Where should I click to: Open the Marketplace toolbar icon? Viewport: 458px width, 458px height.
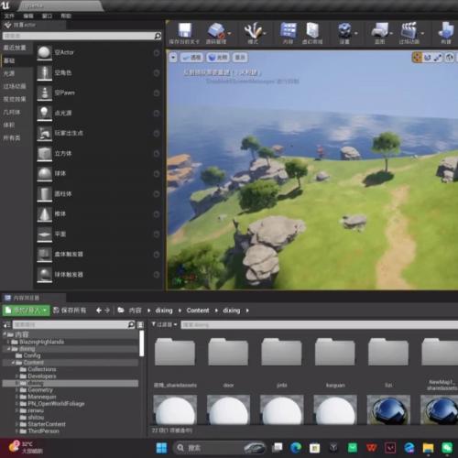312,30
